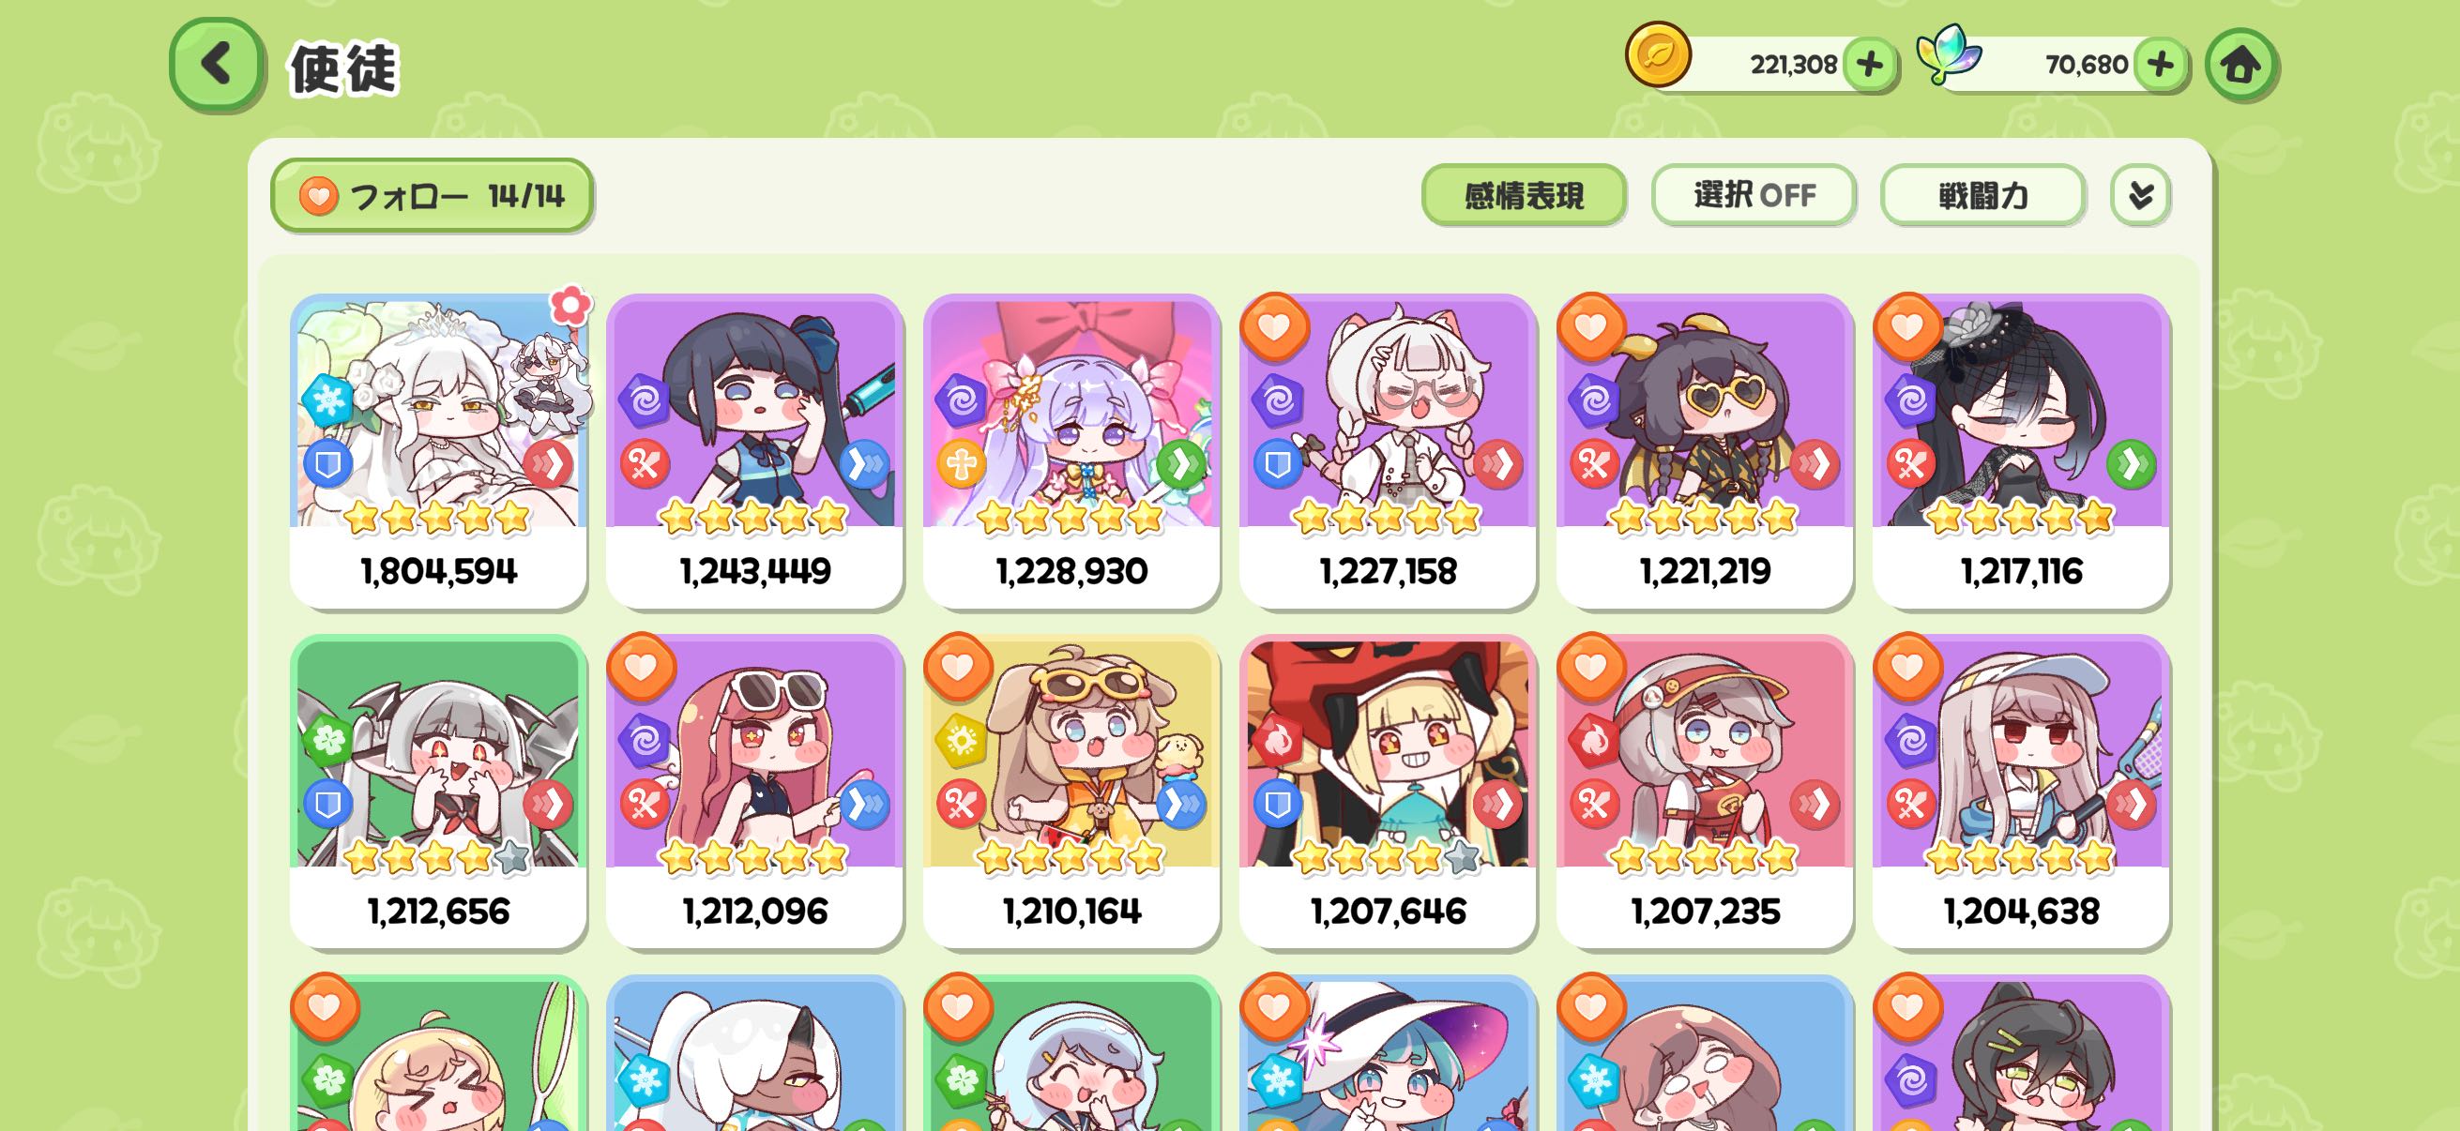Tap the ice element icon on 1,804,594 card
The width and height of the screenshot is (2460, 1131).
tap(327, 399)
